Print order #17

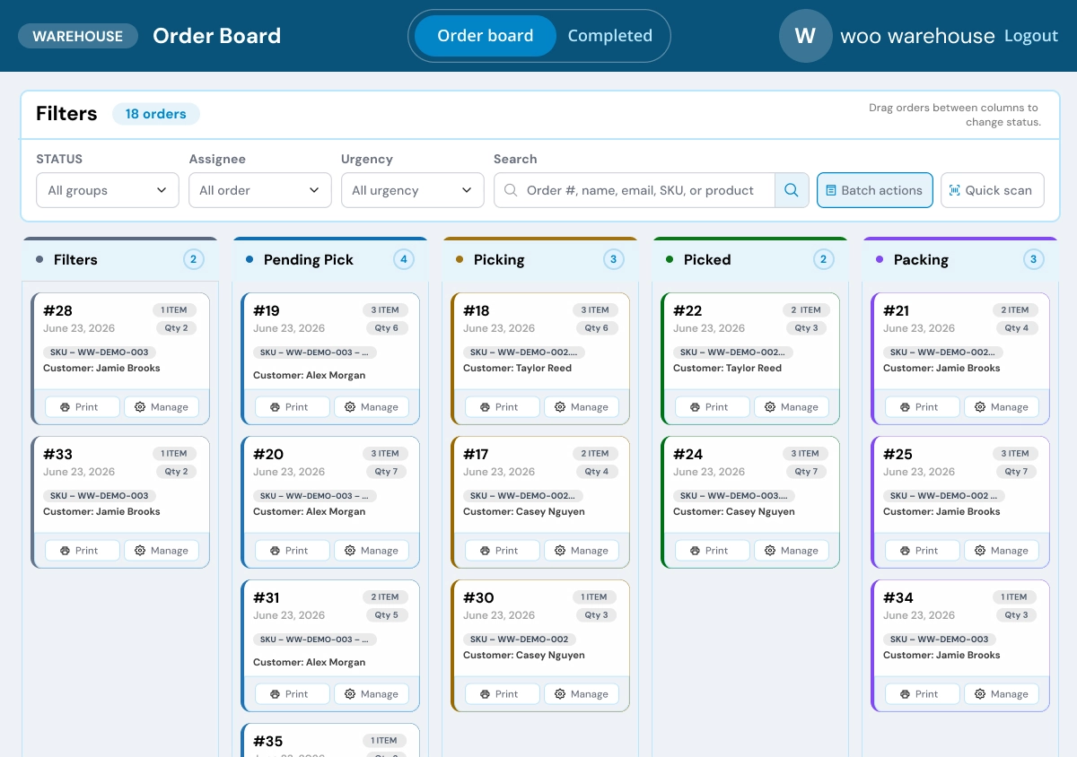pos(503,551)
